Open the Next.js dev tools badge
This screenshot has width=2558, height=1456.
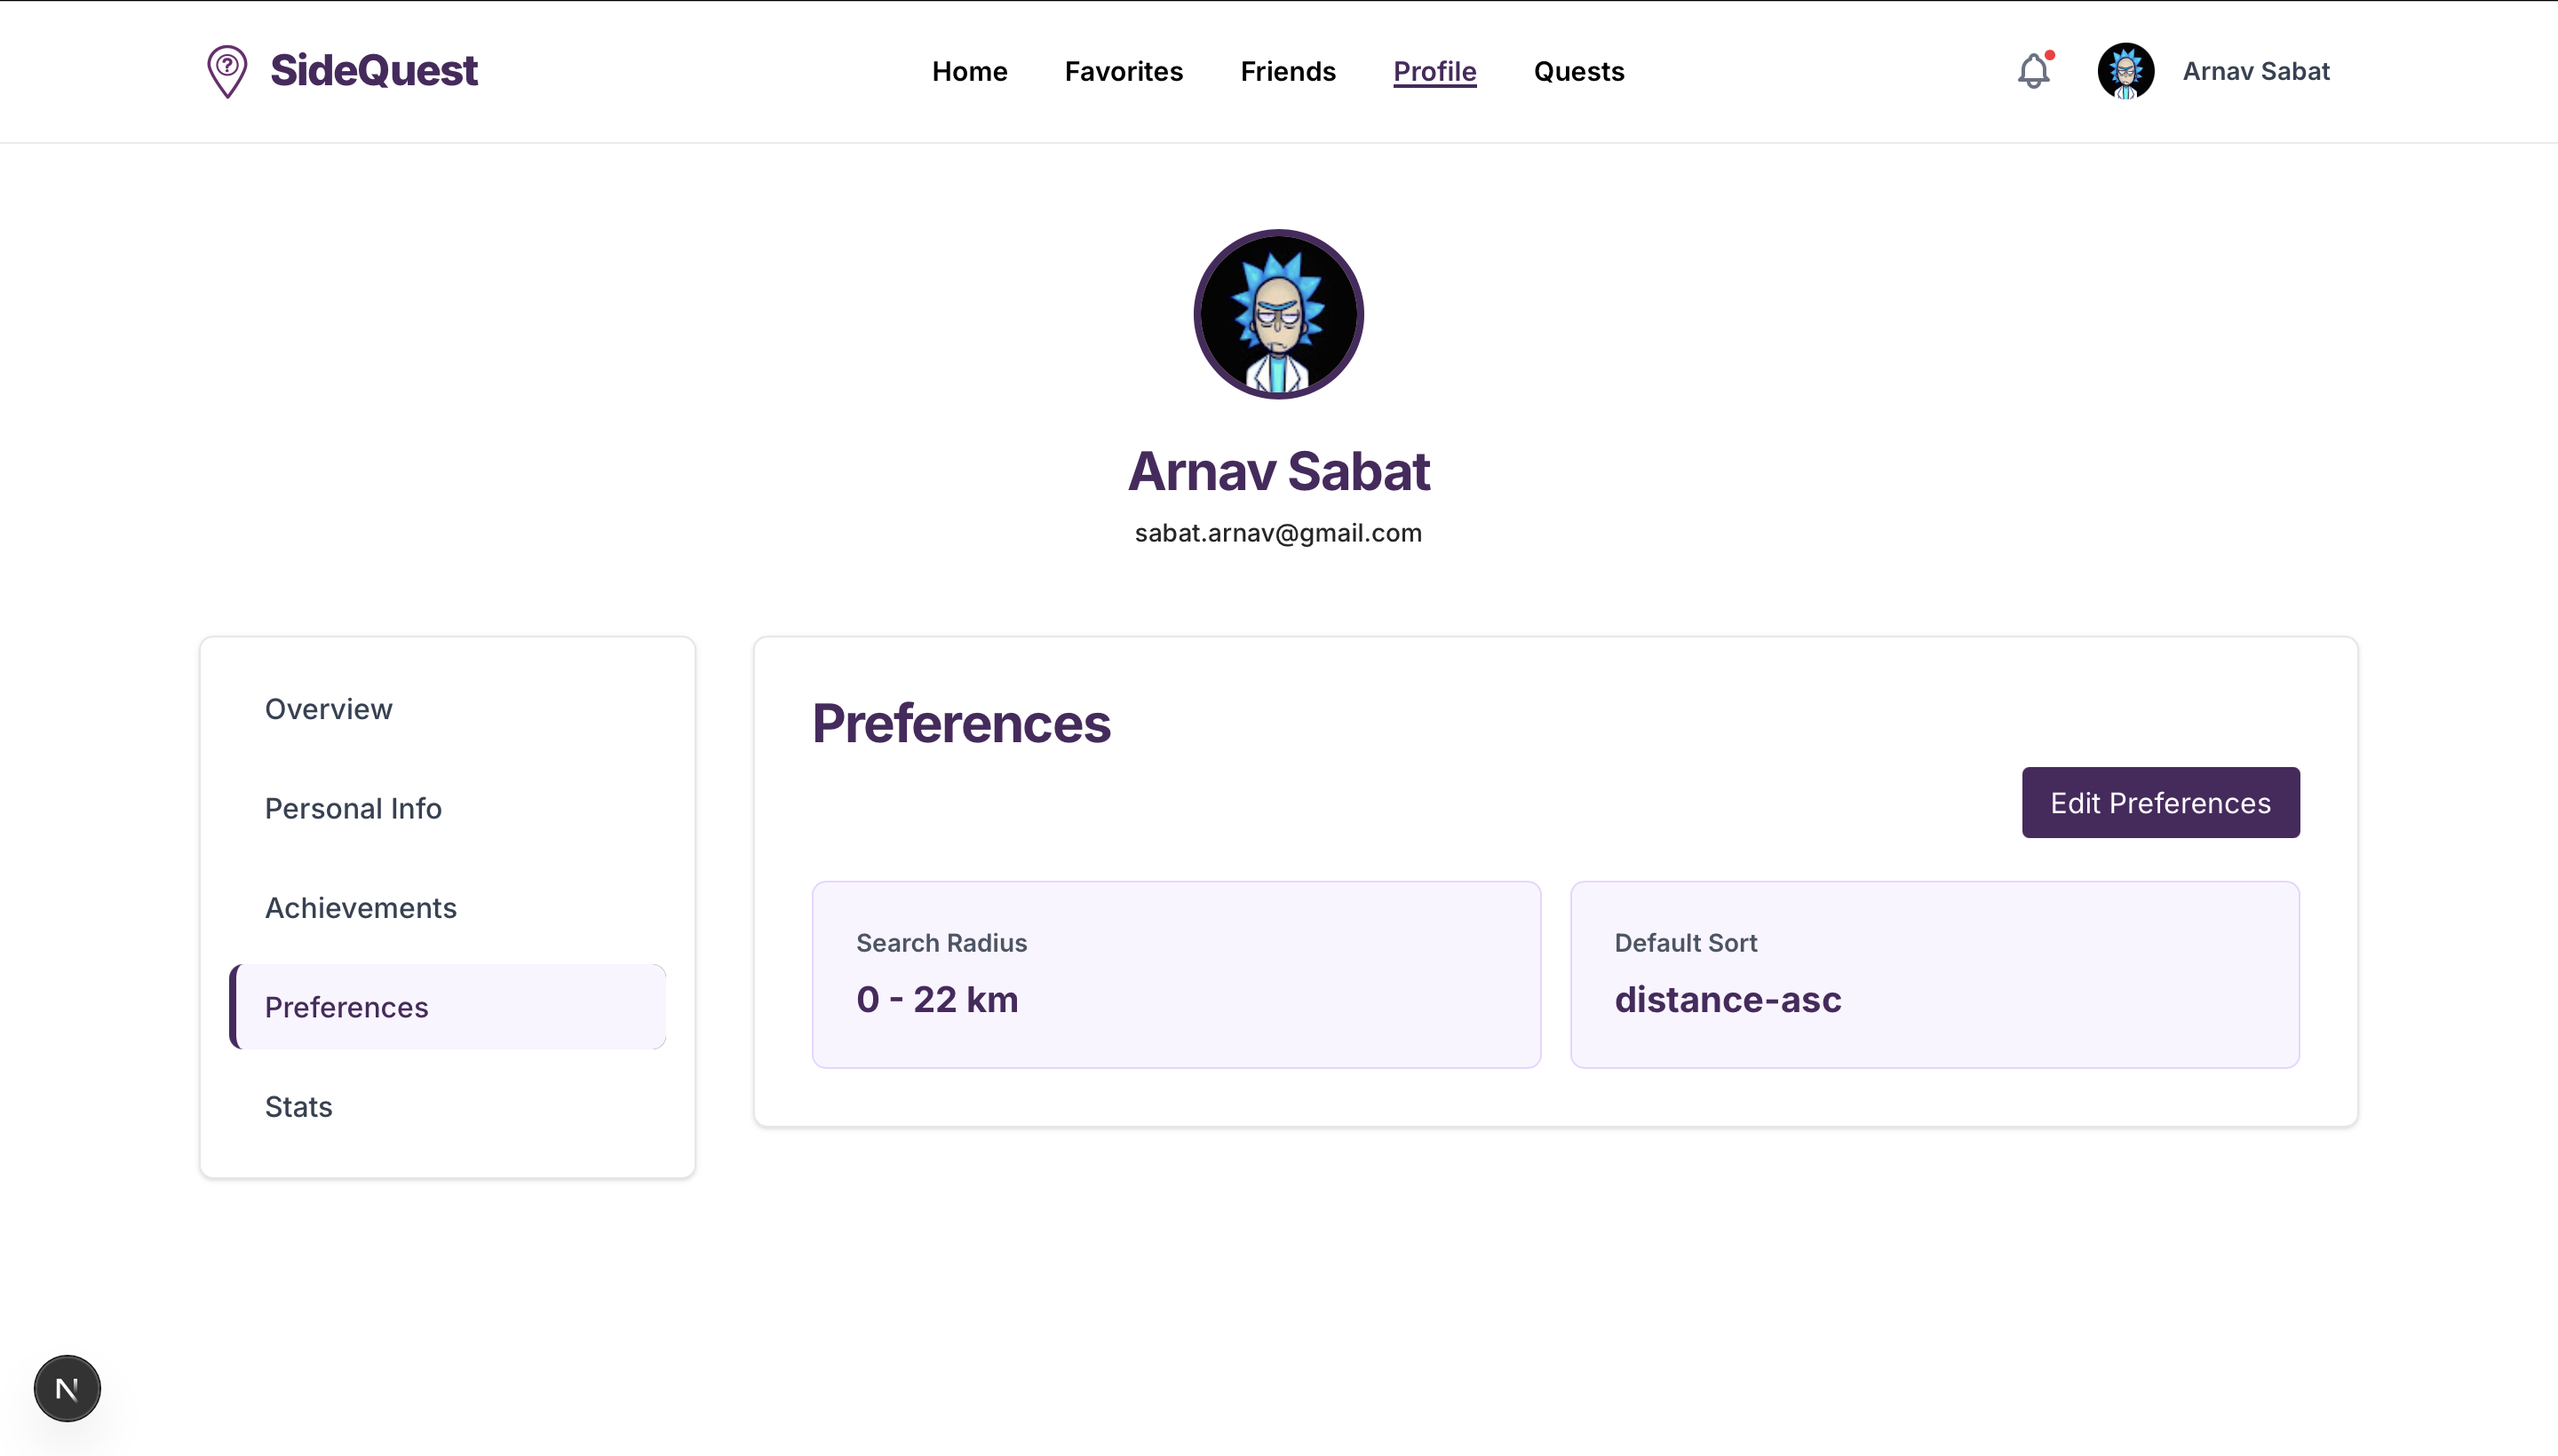tap(67, 1388)
